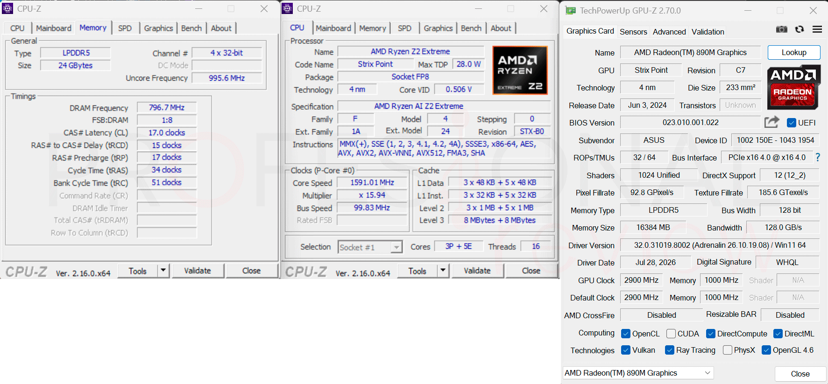This screenshot has height=384, width=828.
Task: Open the Validation tab in GPU-Z
Action: click(x=708, y=32)
